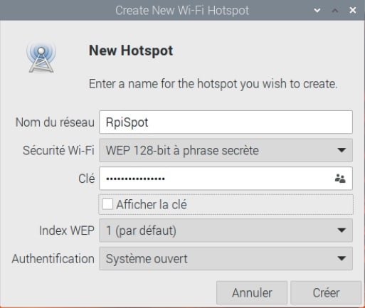Click the Sécurité Wi-Fi dropdown arrow
Viewport: 365px width, 308px height.
pyautogui.click(x=342, y=150)
